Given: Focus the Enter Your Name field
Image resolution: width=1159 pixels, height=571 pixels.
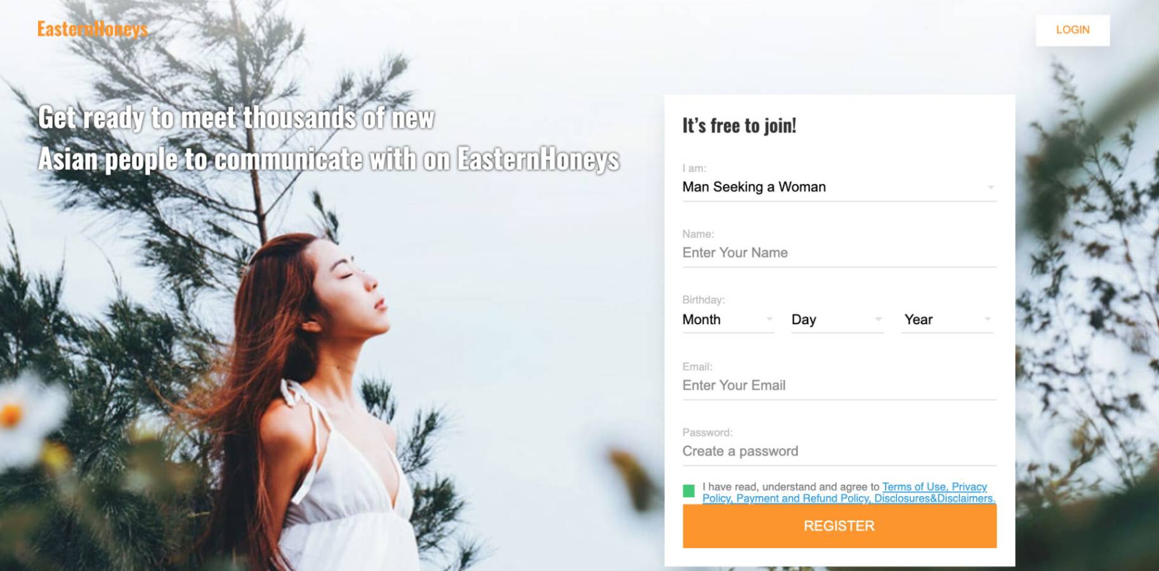Looking at the screenshot, I should point(839,253).
